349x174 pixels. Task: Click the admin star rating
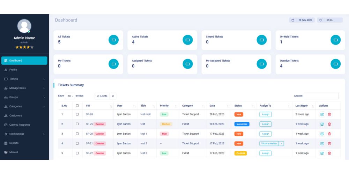pyautogui.click(x=24, y=47)
